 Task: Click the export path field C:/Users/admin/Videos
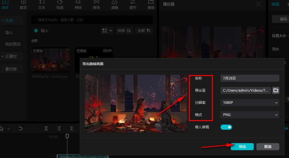coord(246,90)
